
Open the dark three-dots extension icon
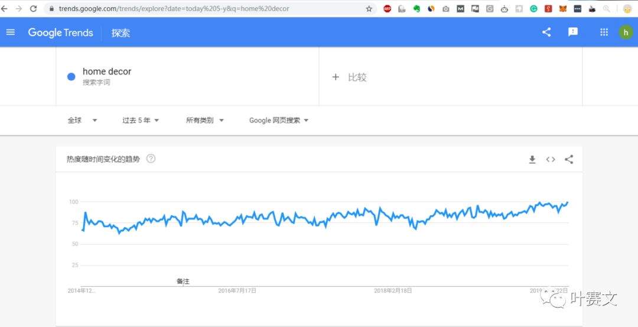click(577, 8)
